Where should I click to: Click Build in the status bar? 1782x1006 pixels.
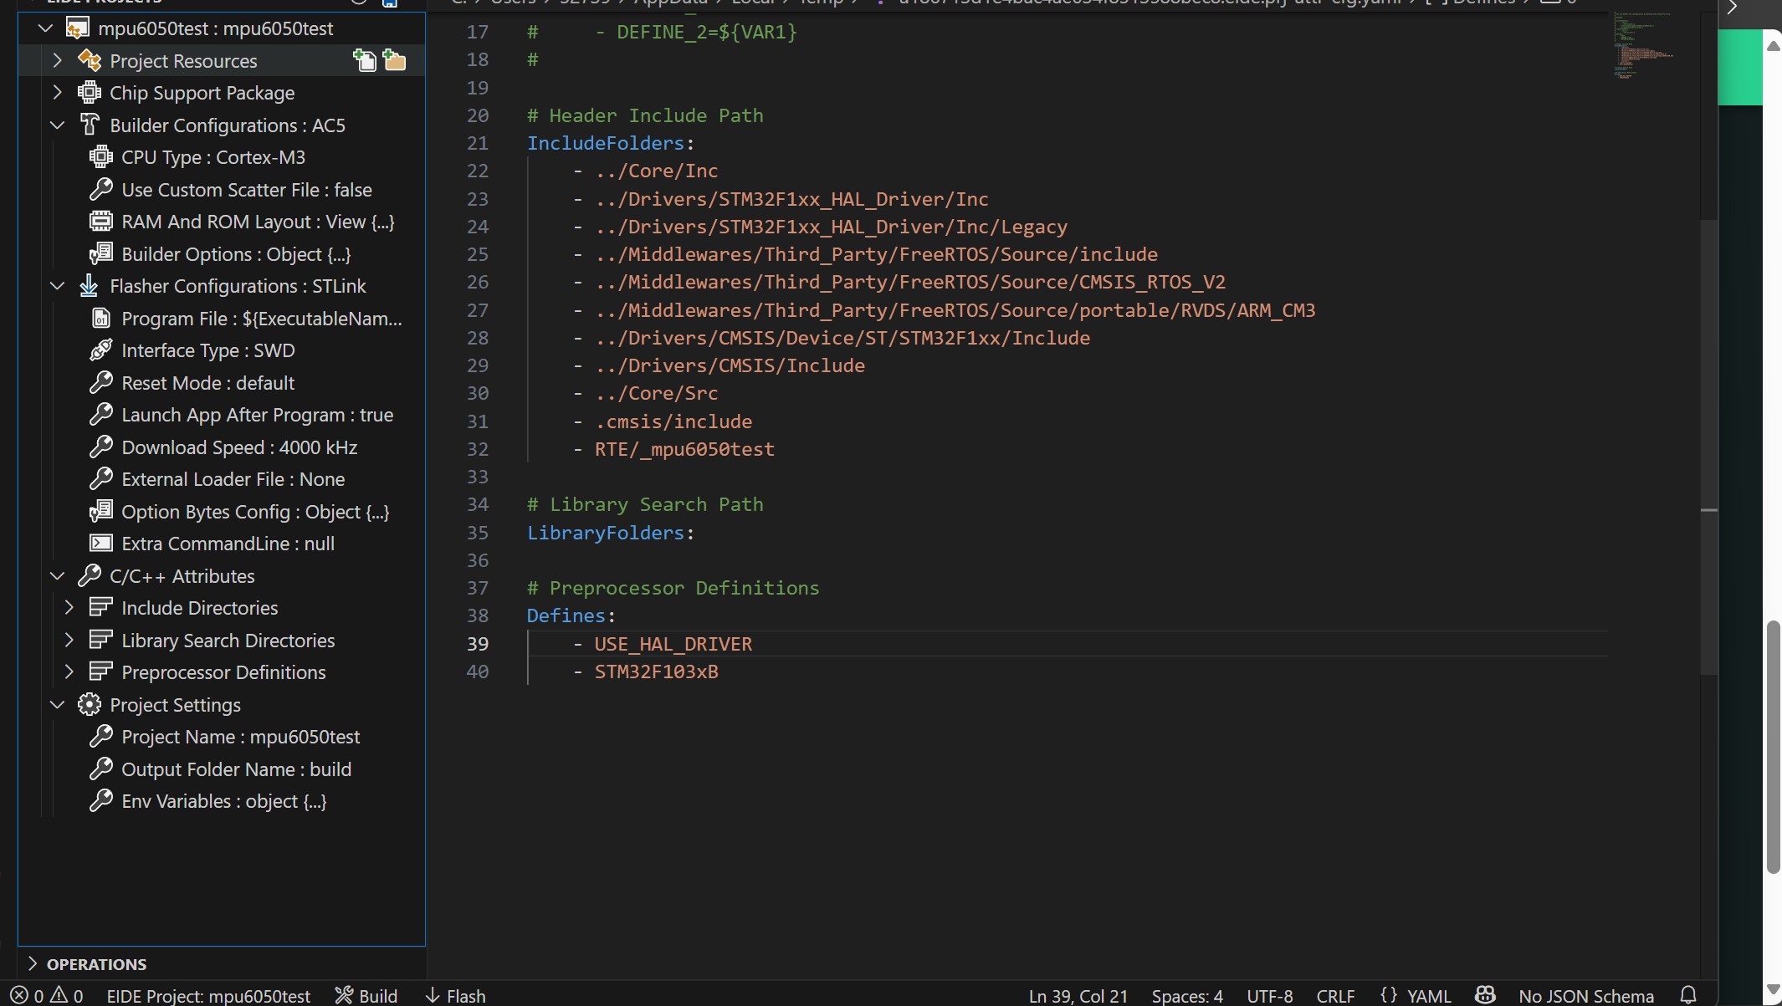(x=366, y=995)
